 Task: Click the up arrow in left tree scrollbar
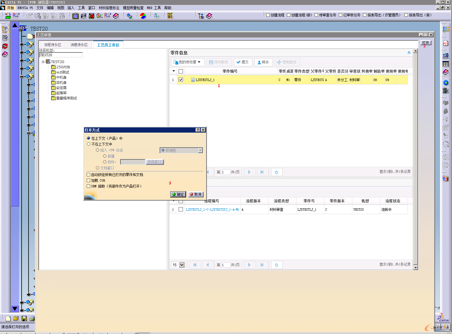point(15,25)
